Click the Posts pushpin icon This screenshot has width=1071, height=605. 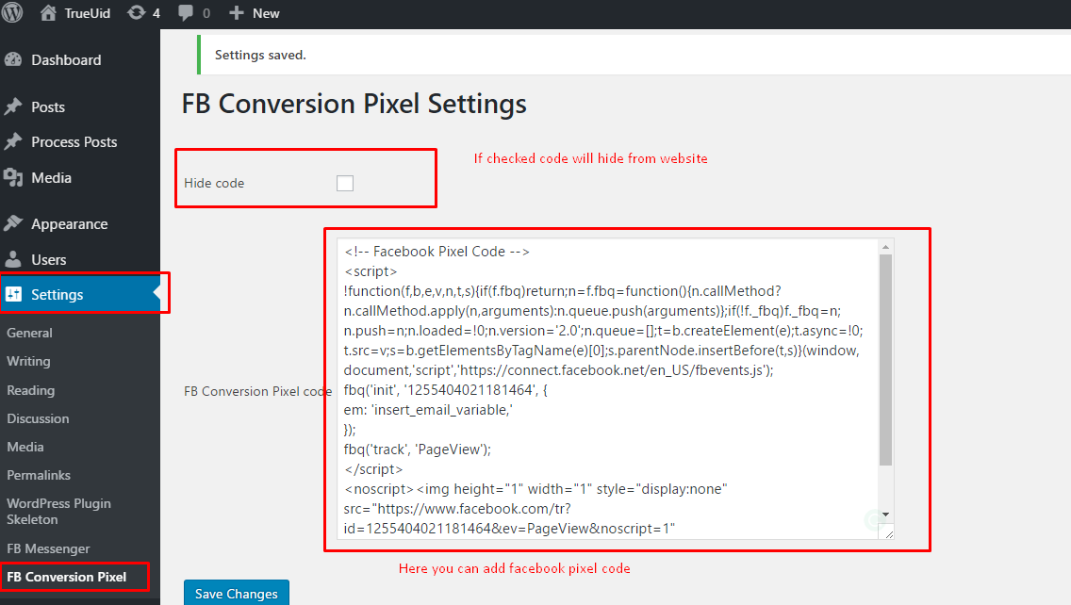(13, 106)
